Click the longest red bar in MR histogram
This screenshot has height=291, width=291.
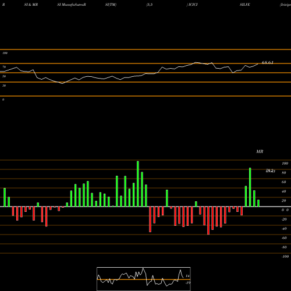point(208,221)
